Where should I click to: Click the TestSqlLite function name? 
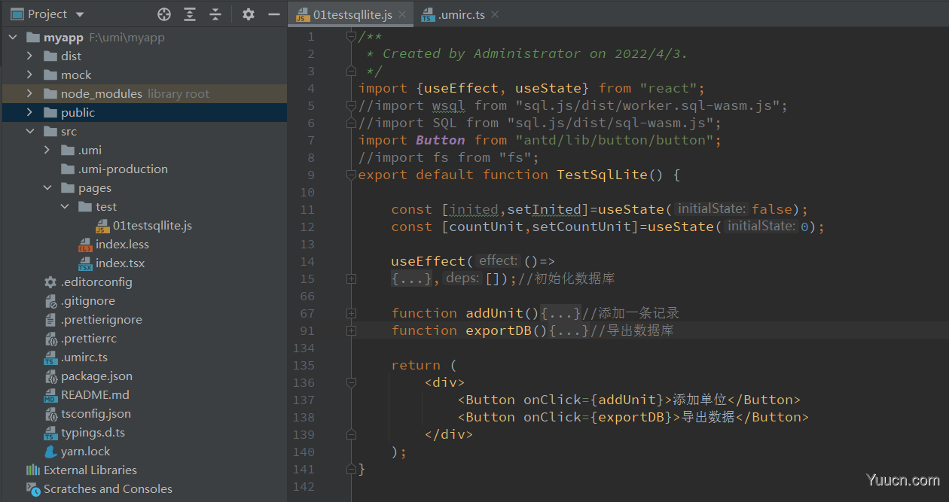tap(602, 175)
